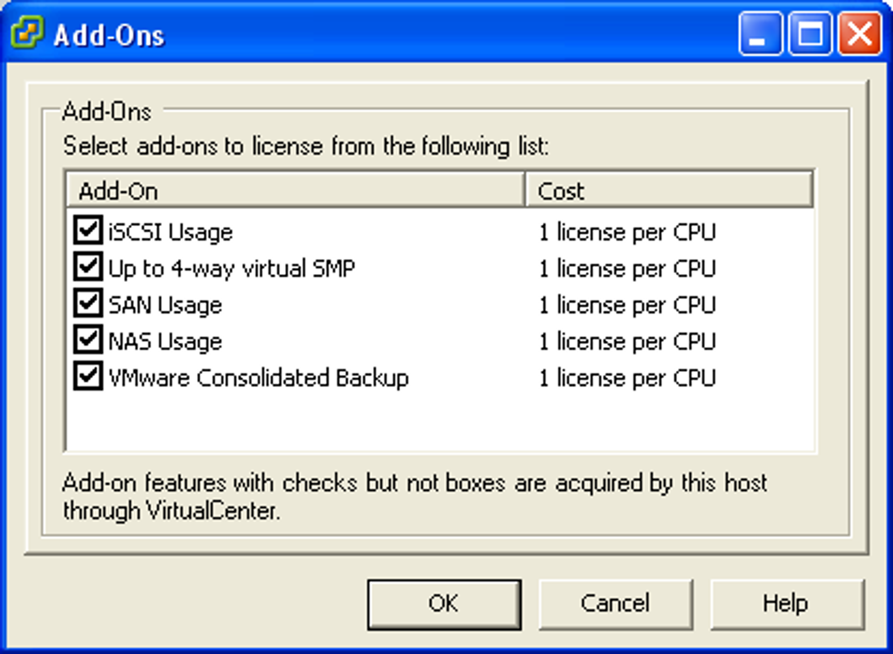
Task: Click the cost cell for VMware Consolidated Backup
Action: point(627,379)
